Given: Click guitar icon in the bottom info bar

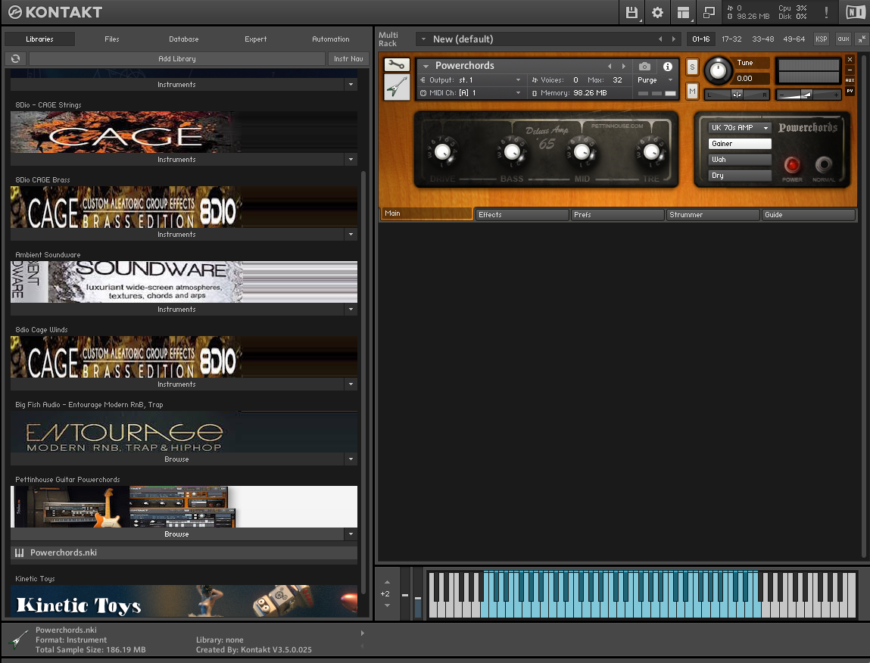Looking at the screenshot, I should coord(20,640).
